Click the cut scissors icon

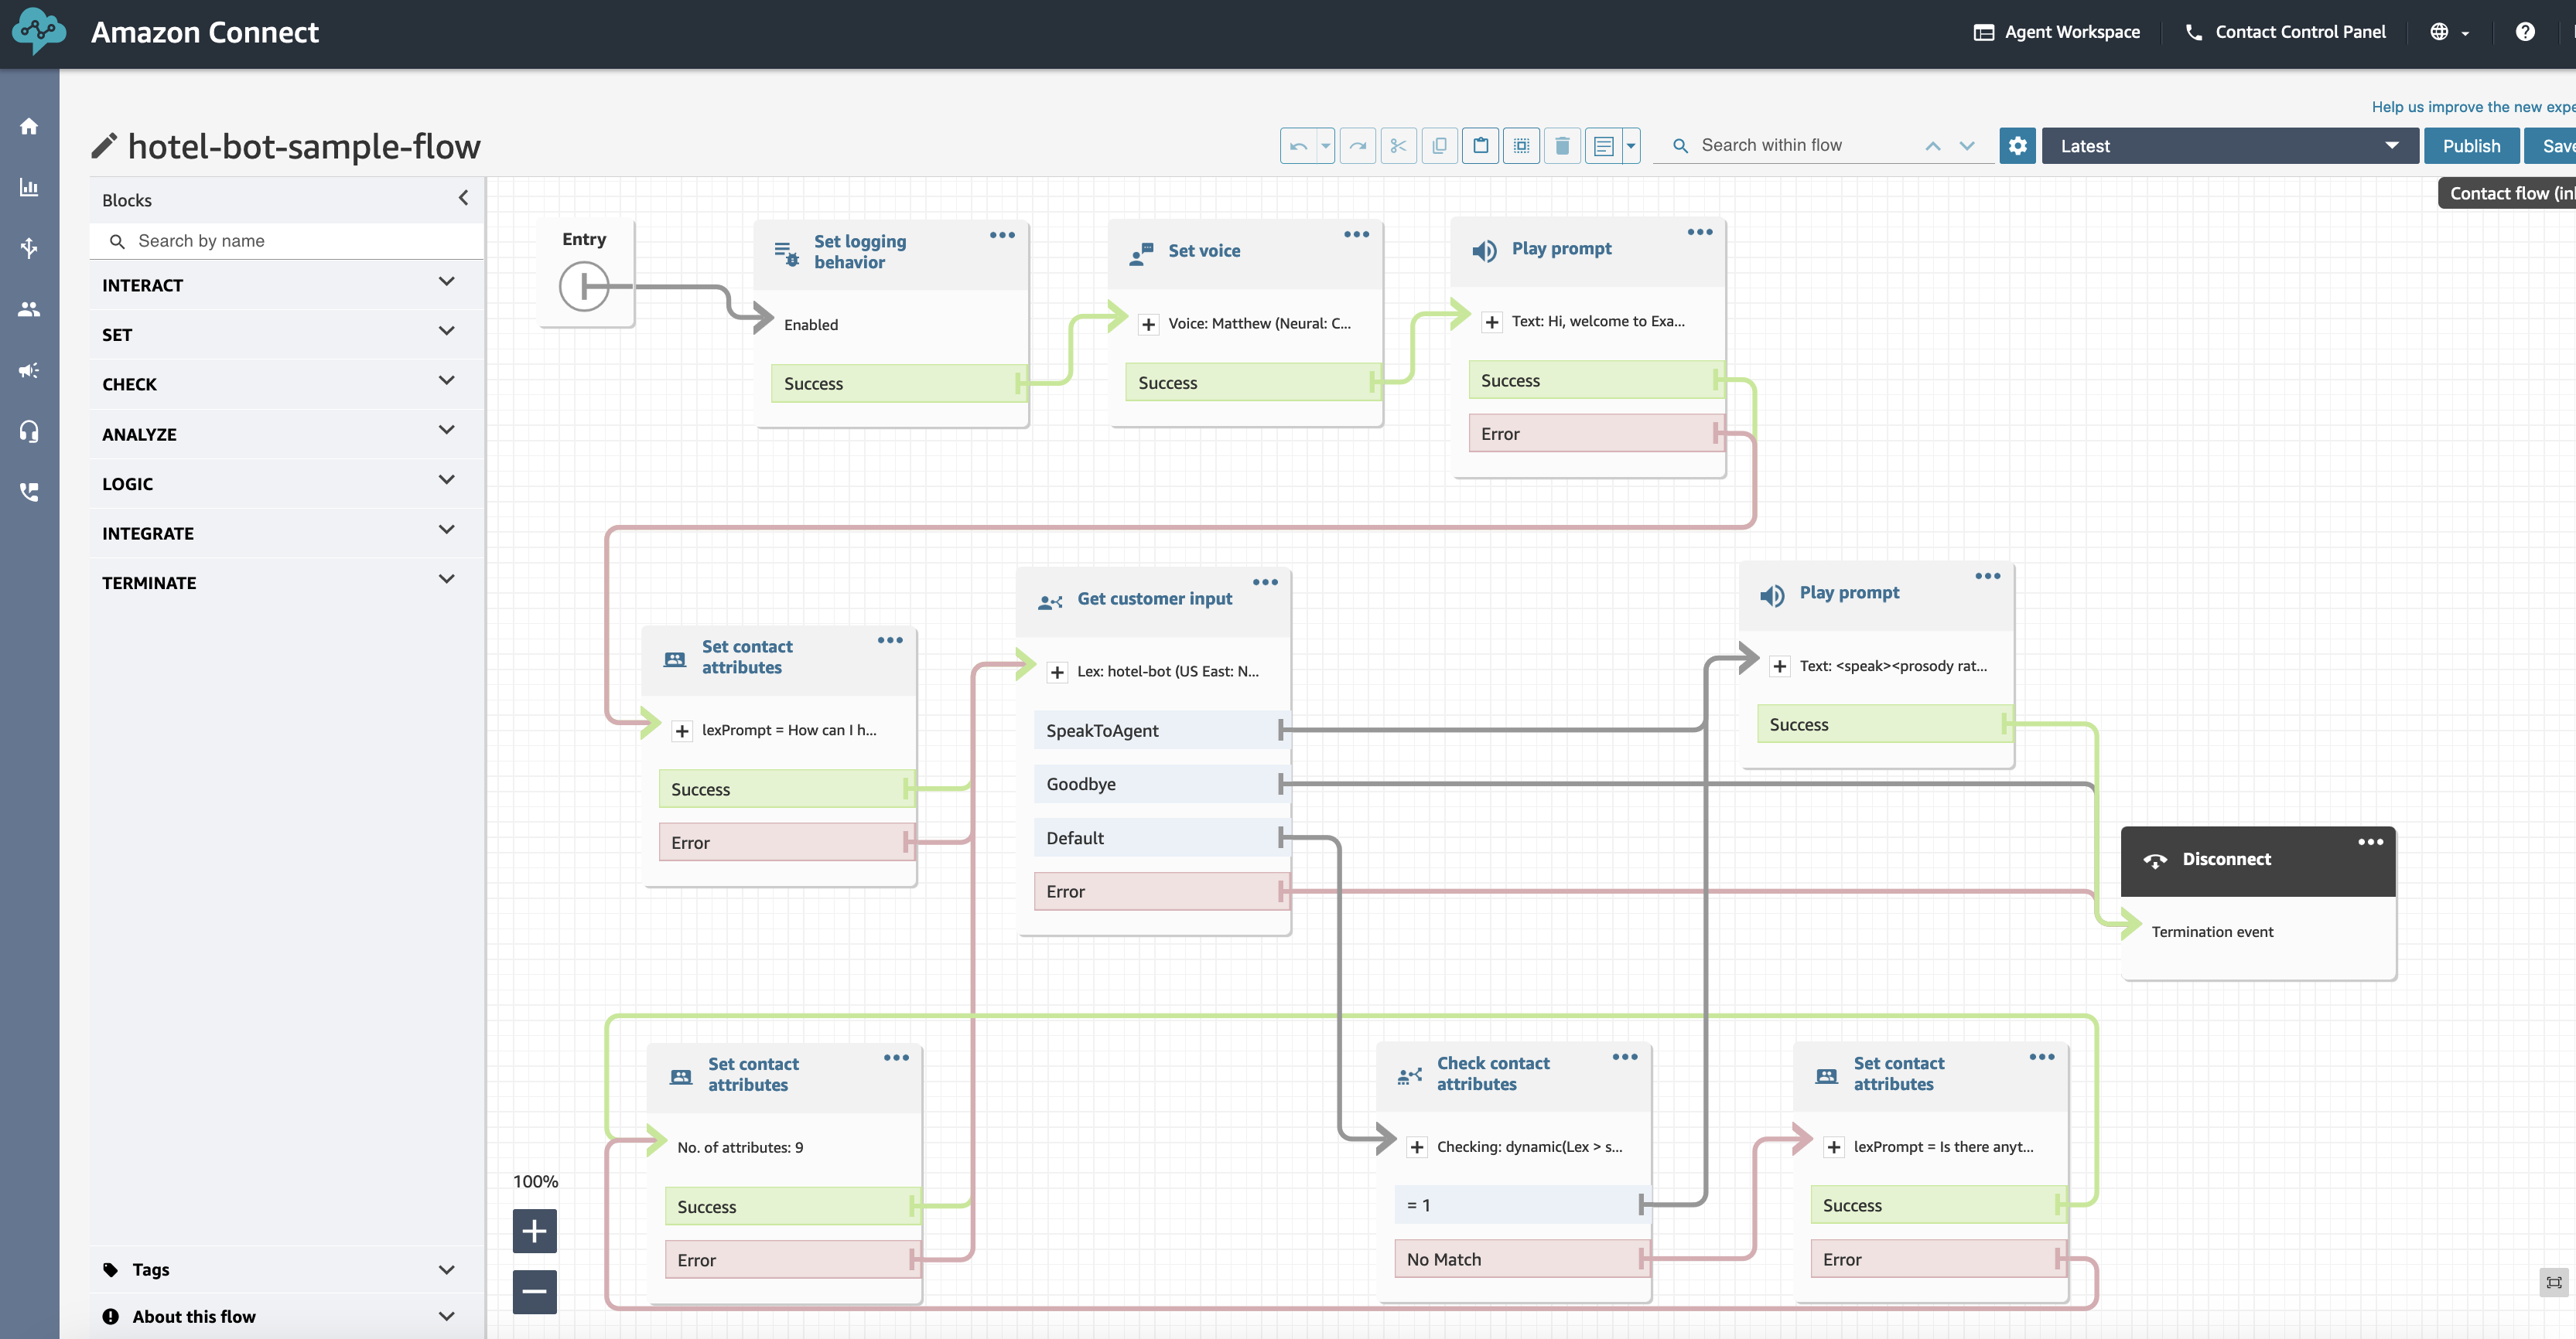pos(1398,146)
